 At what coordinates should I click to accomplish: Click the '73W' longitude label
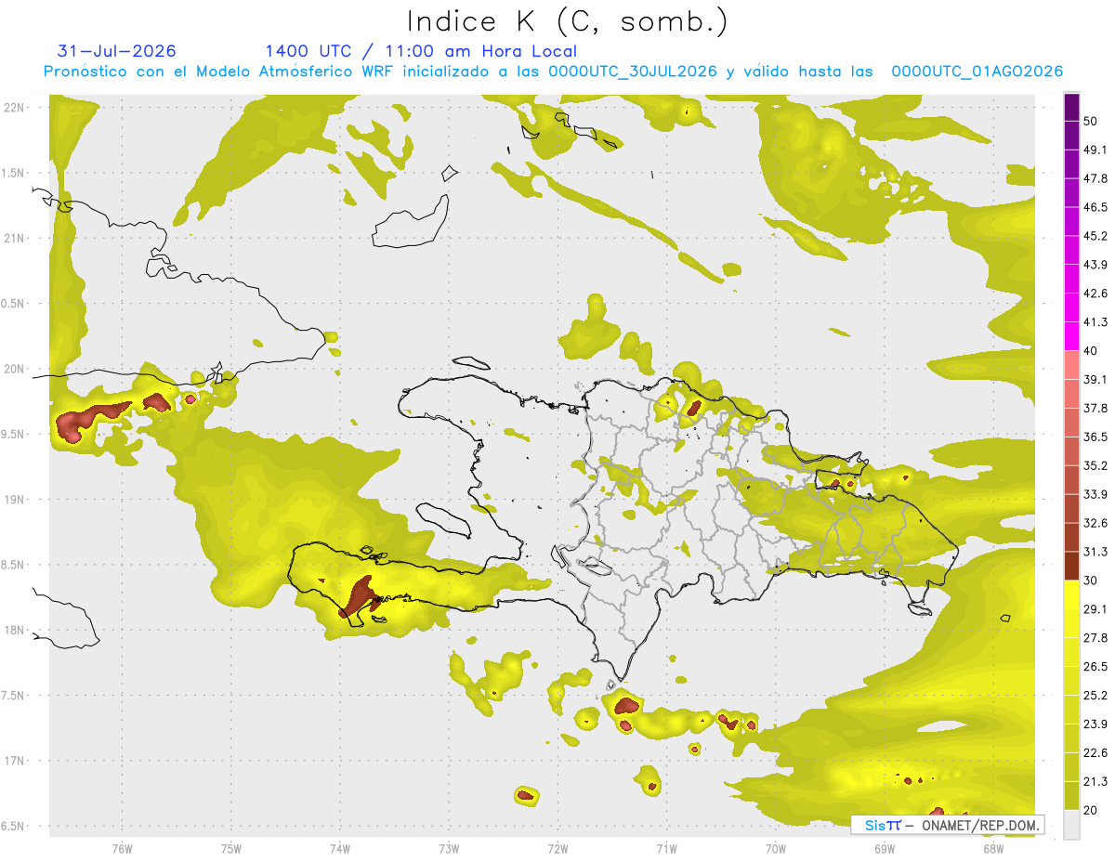pyautogui.click(x=449, y=848)
